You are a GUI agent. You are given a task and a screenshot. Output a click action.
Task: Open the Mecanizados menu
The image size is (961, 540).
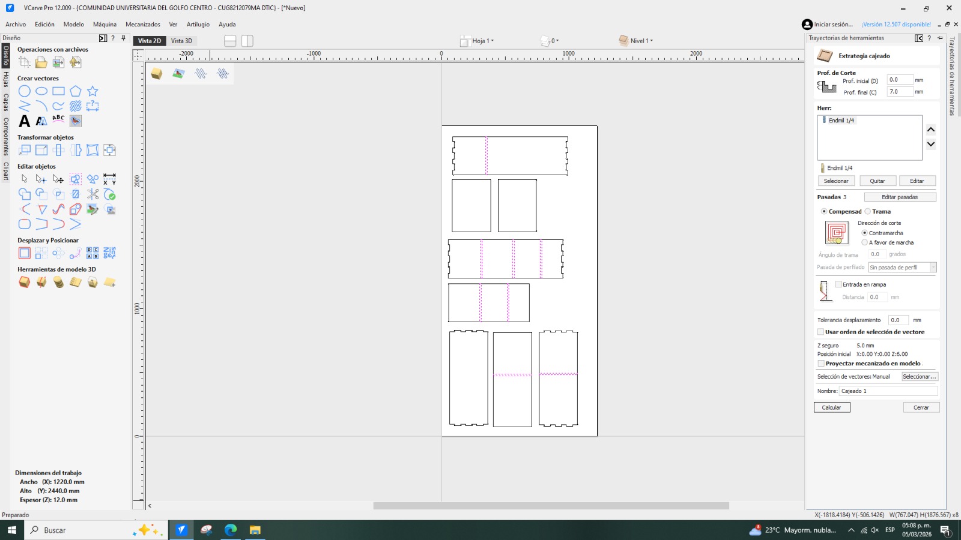point(142,25)
